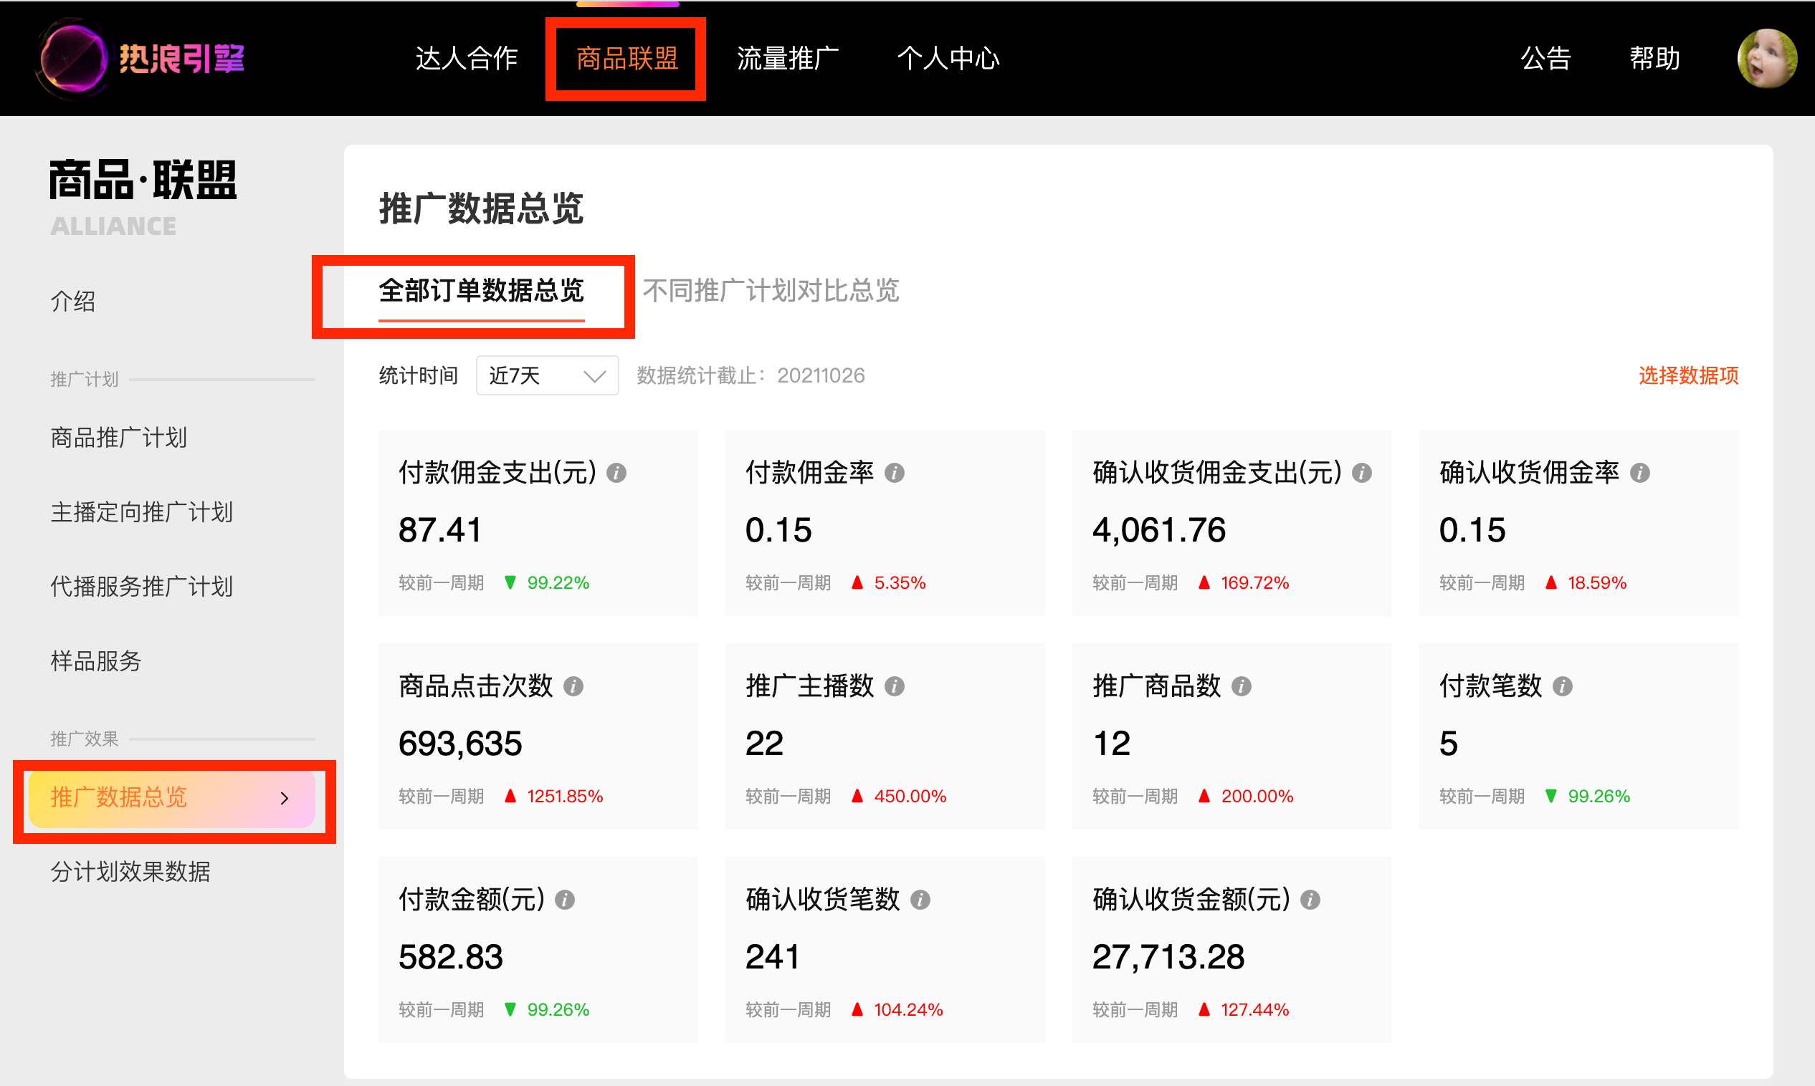Open the 近7天 time range dropdown
The image size is (1815, 1086).
[x=547, y=375]
